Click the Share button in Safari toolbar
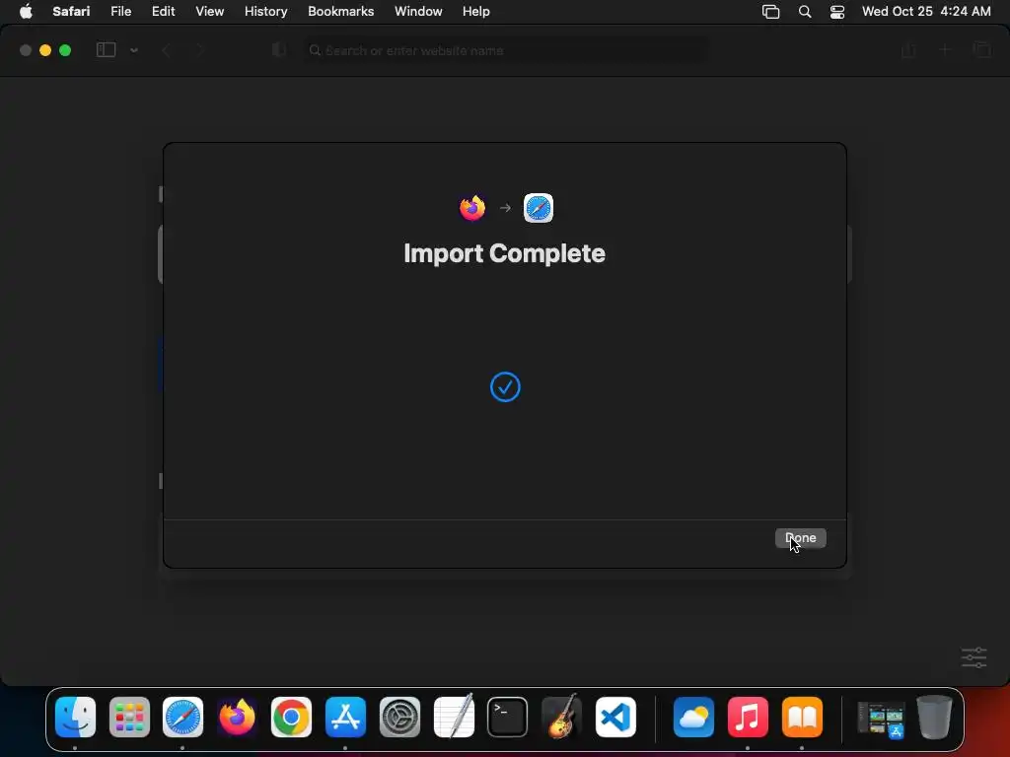 tap(908, 50)
